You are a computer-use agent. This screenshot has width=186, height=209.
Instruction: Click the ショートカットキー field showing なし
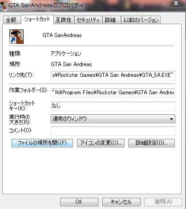113,106
